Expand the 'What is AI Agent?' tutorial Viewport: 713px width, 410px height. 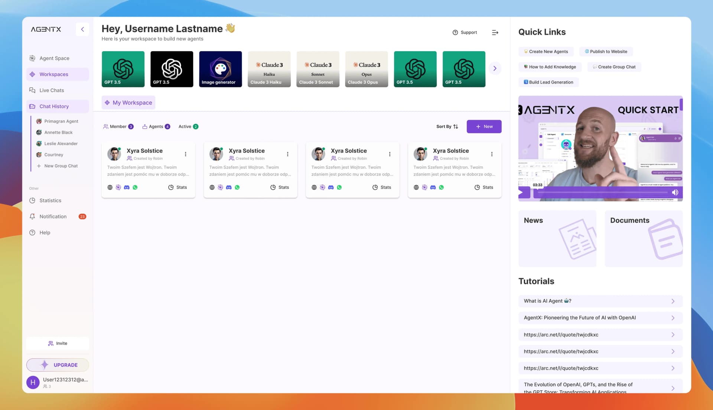click(x=673, y=301)
